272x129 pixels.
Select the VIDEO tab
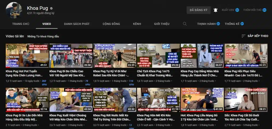pos(47,24)
